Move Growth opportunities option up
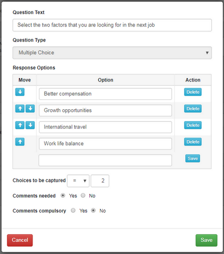 pyautogui.click(x=20, y=108)
